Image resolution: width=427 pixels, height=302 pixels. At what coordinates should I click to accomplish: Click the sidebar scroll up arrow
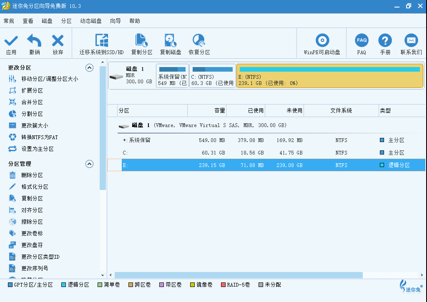point(103,62)
